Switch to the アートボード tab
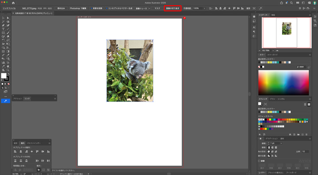 [291, 172]
